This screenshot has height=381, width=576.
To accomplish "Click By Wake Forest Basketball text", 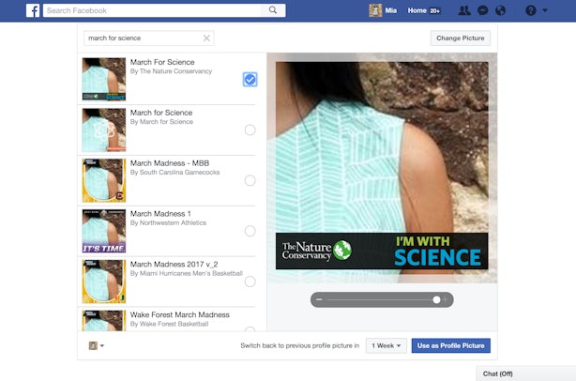I will pyautogui.click(x=169, y=324).
